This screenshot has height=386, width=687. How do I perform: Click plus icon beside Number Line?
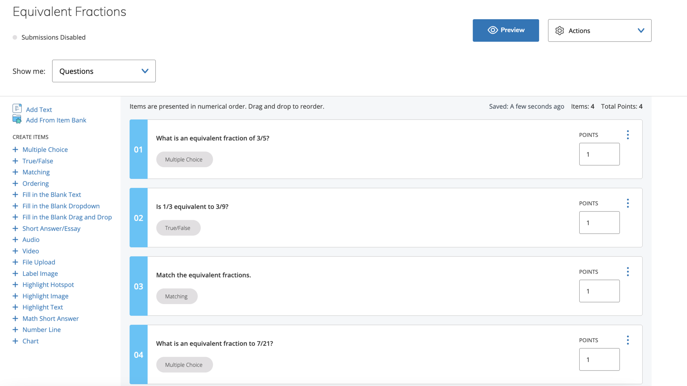[x=15, y=330]
